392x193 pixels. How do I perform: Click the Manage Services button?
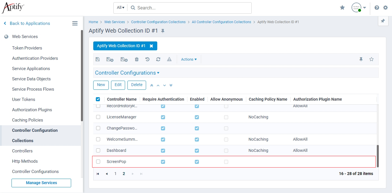(41, 183)
